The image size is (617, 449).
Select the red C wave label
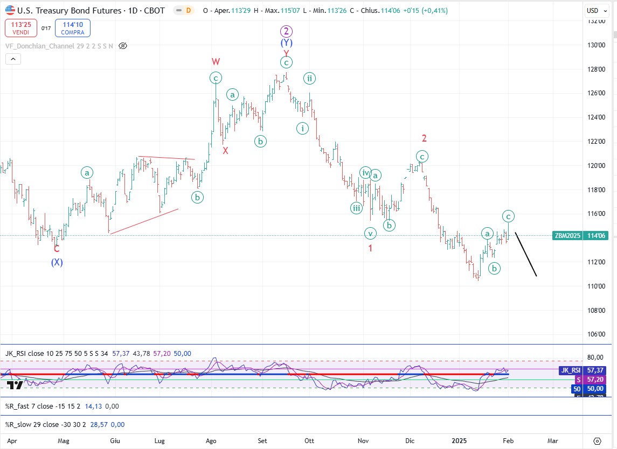pos(57,249)
